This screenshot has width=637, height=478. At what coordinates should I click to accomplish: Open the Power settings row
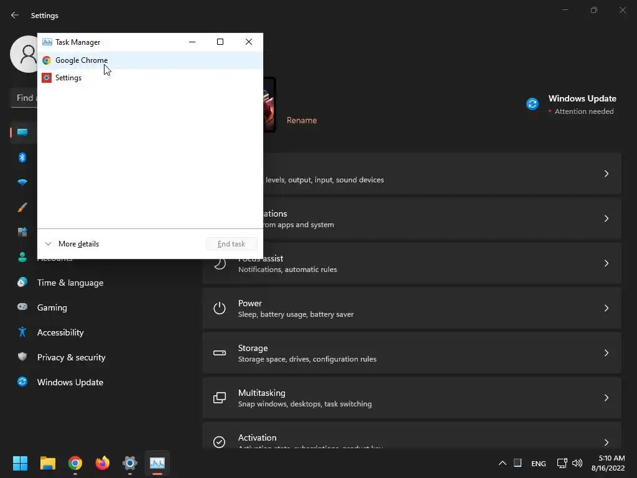tap(412, 308)
